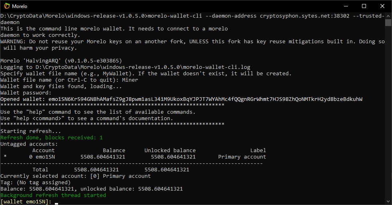Click the scrollbar up arrow
Screen dimensions: 392x205
point(388,16)
